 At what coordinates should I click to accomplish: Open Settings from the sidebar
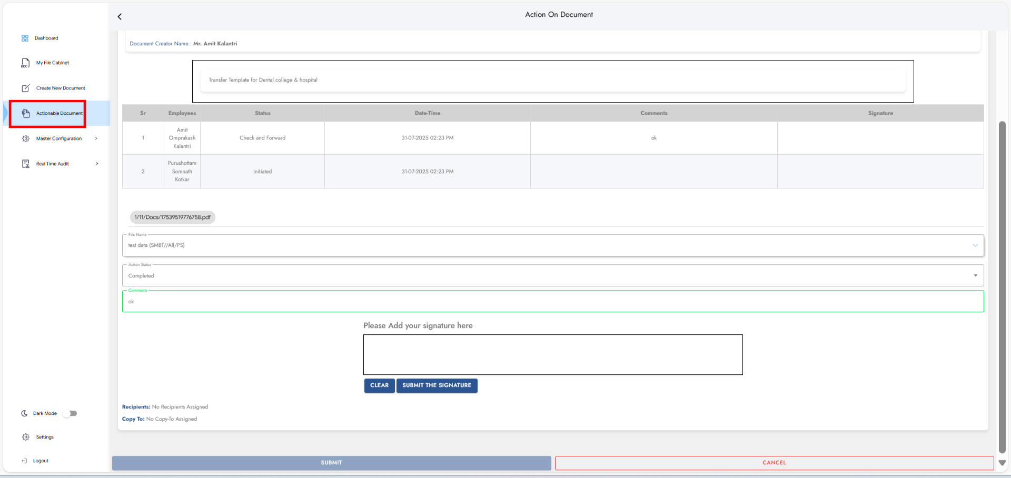(44, 436)
